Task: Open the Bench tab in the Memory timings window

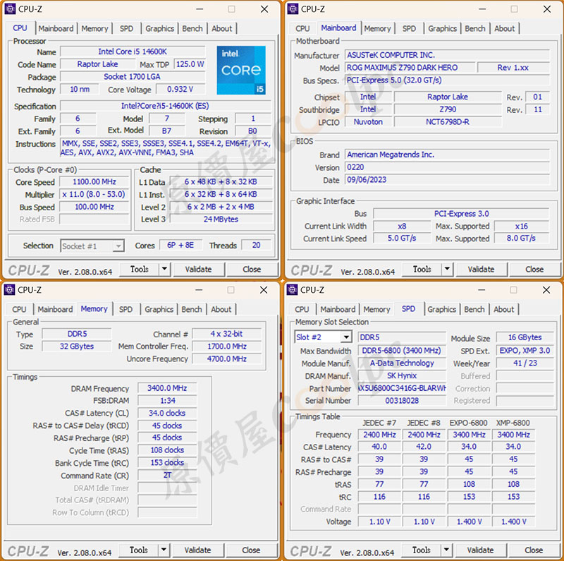Action: [x=192, y=309]
